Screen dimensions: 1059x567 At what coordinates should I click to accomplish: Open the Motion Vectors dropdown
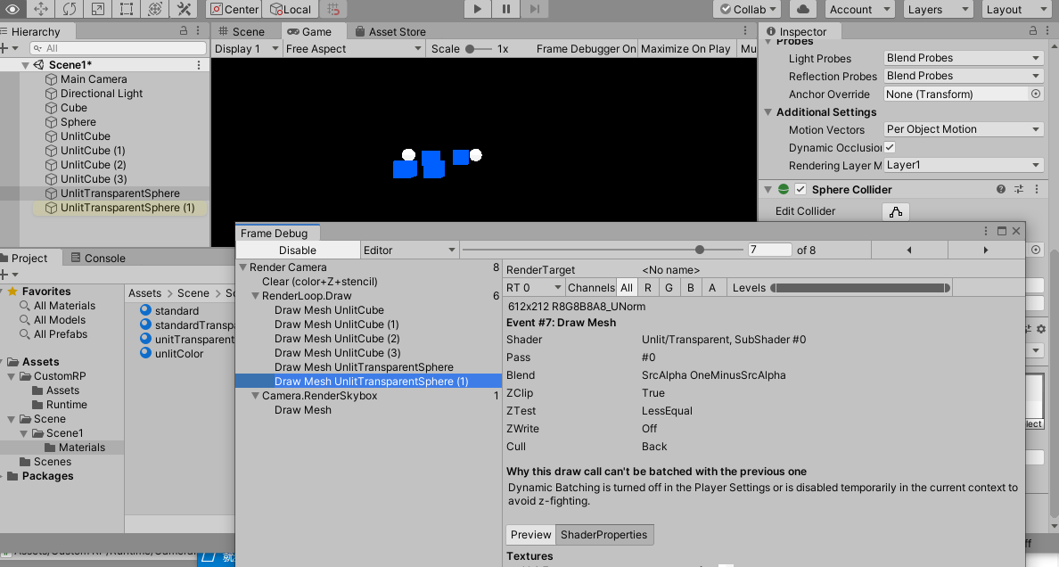(963, 129)
